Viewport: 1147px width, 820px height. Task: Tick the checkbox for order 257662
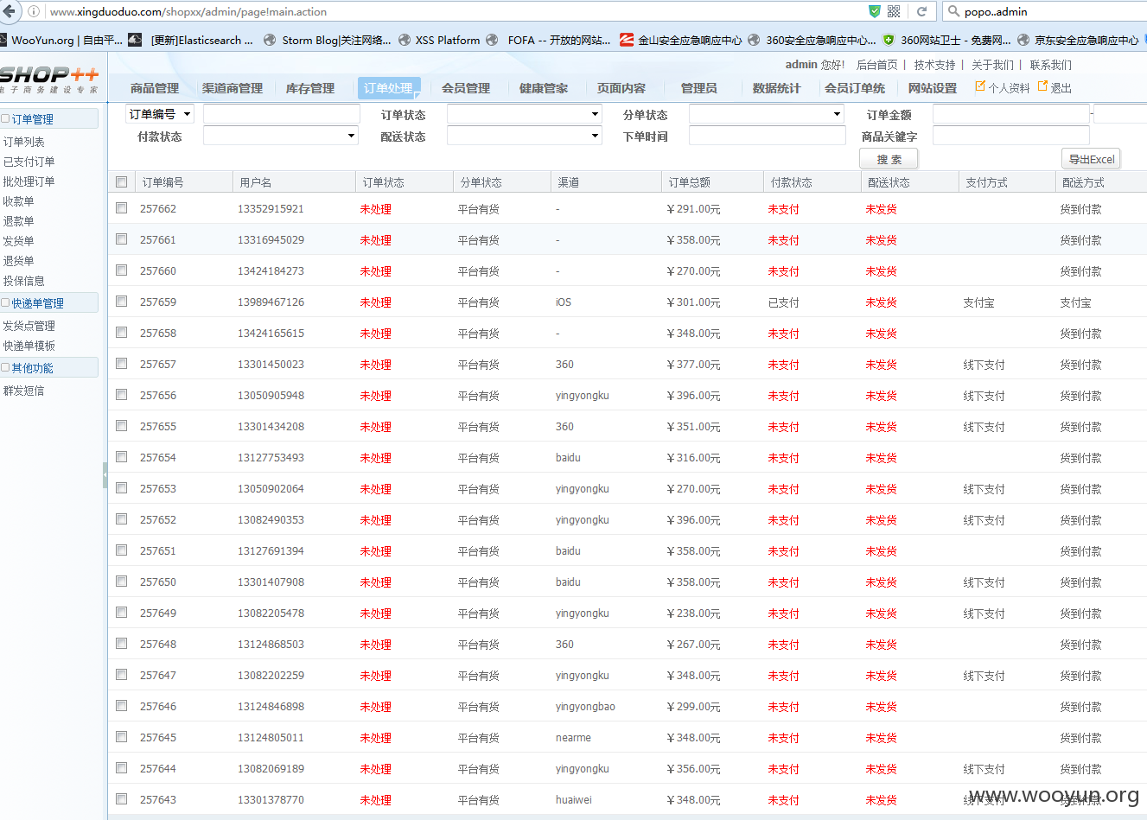click(x=122, y=208)
